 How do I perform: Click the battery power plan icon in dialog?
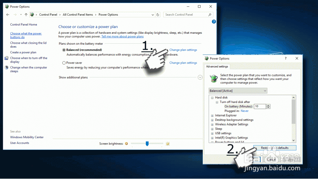click(213, 78)
